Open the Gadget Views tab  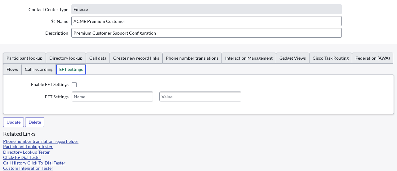point(292,58)
